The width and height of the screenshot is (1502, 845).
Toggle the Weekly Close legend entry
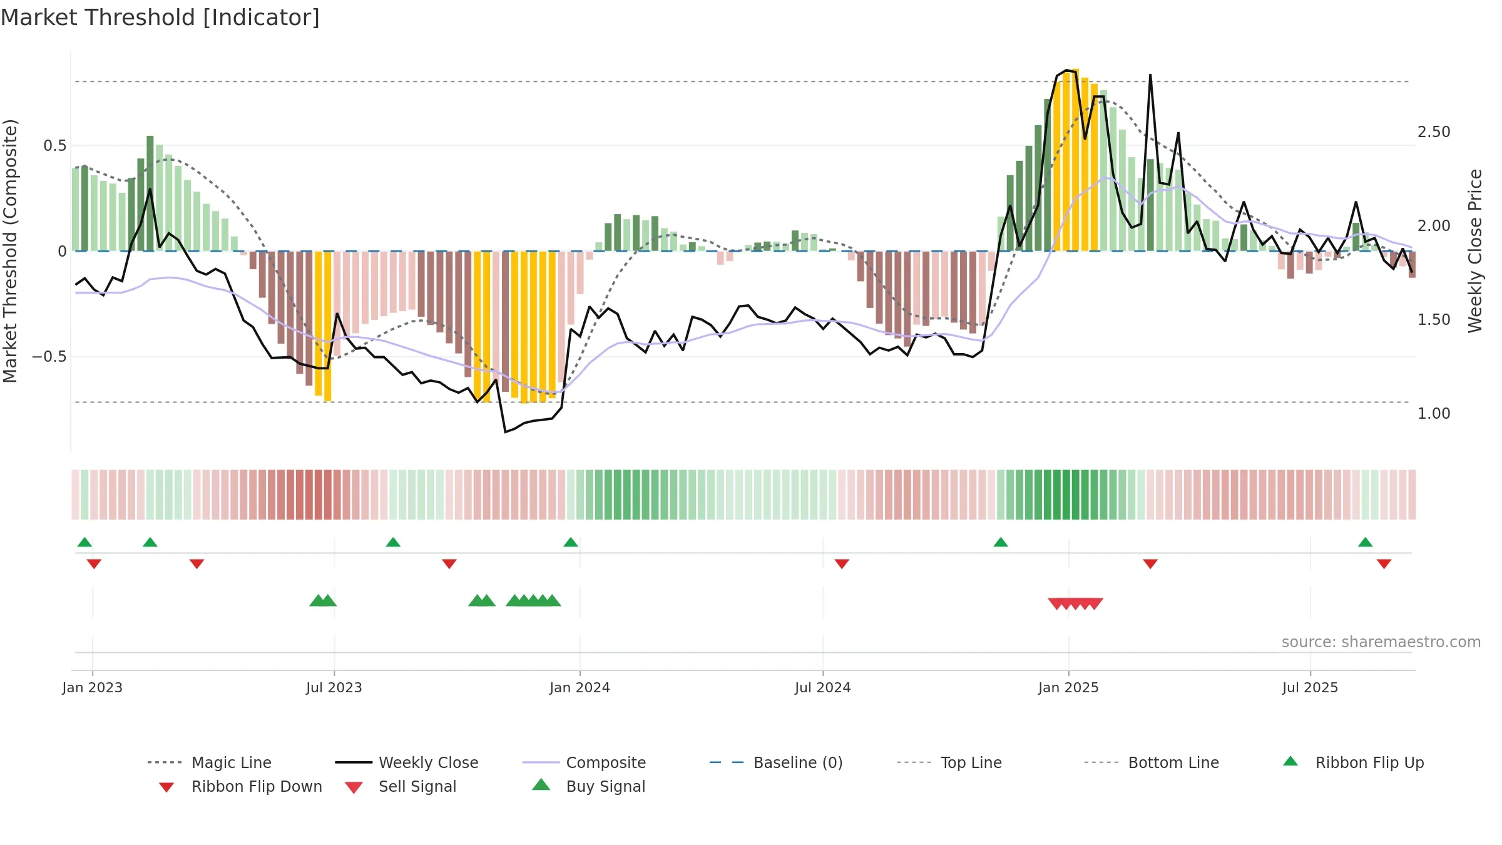407,762
